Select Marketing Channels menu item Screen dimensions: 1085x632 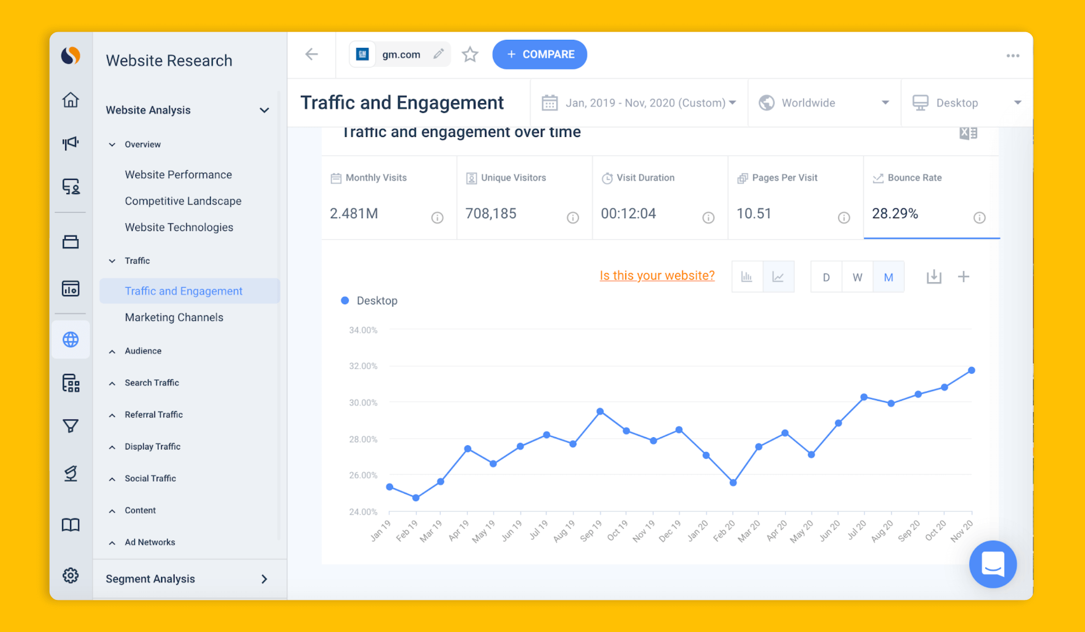pos(173,317)
